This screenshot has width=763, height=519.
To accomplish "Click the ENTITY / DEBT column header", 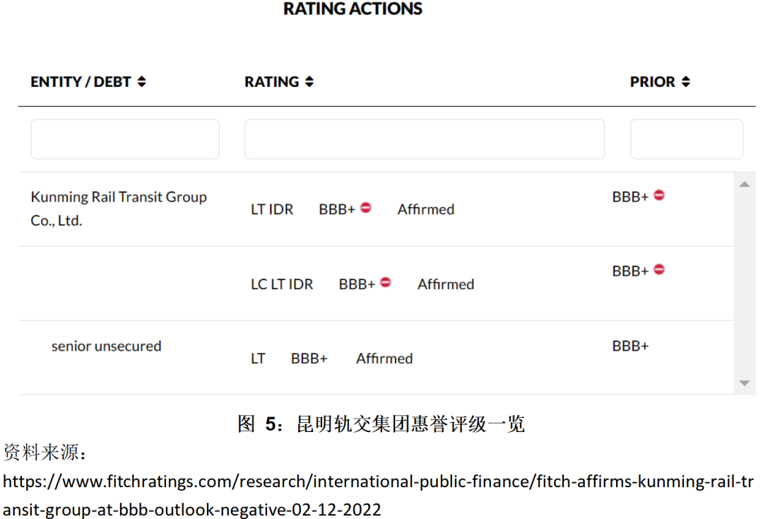I will pyautogui.click(x=81, y=82).
